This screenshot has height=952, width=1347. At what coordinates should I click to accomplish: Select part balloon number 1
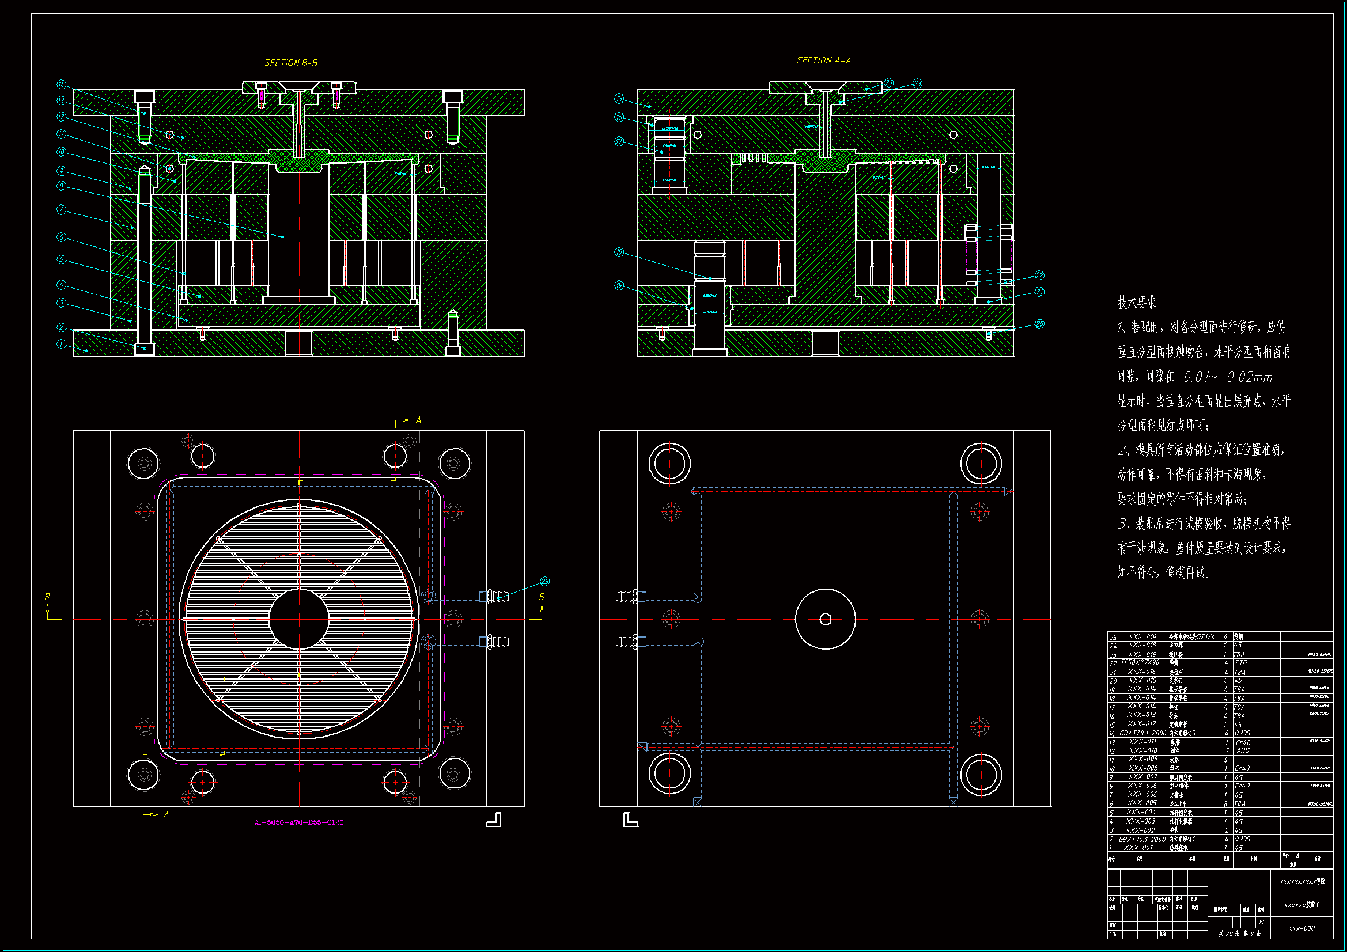(62, 344)
